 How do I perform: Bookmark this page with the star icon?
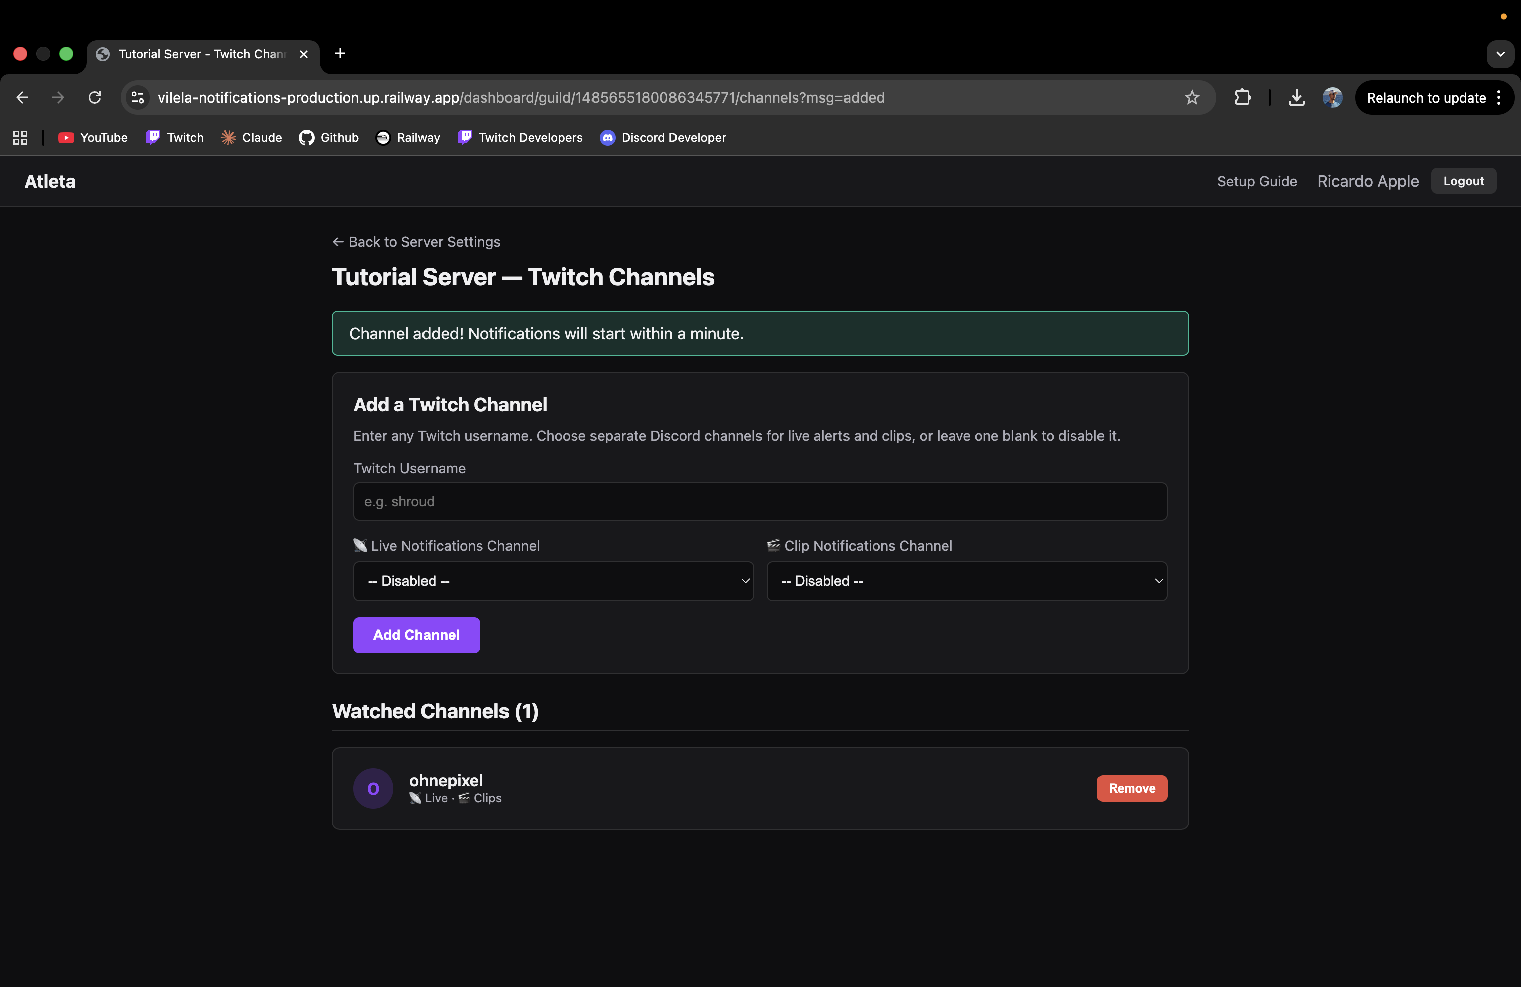(x=1192, y=97)
